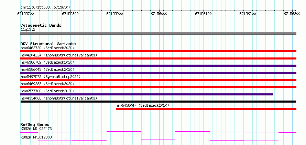This screenshot has height=145, width=306.
Task: Click the nsv6469283 (Sedlazeck2020) label
Action: (47, 84)
